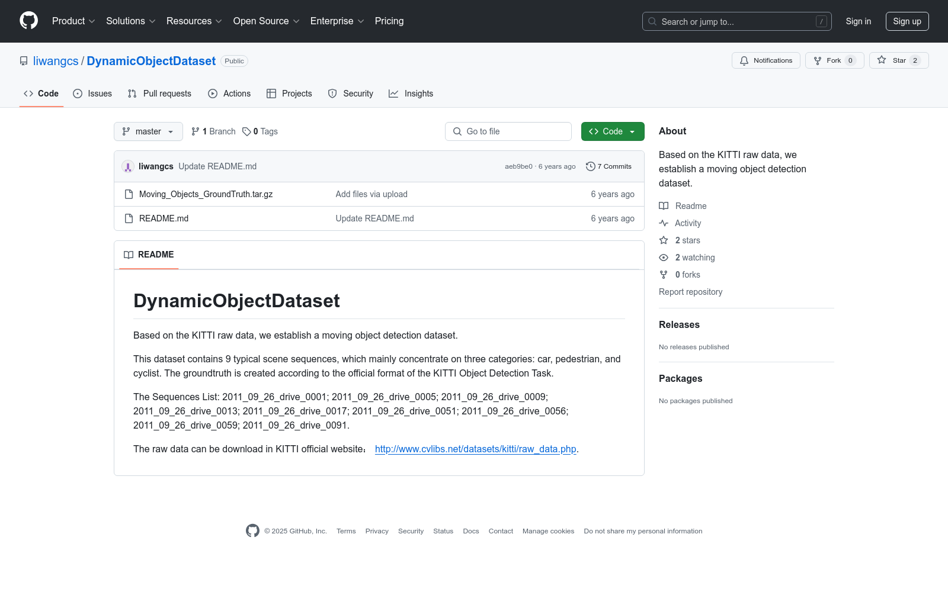Screen dimensions: 948x592
Task: Open the green Code dropdown button
Action: coord(613,131)
